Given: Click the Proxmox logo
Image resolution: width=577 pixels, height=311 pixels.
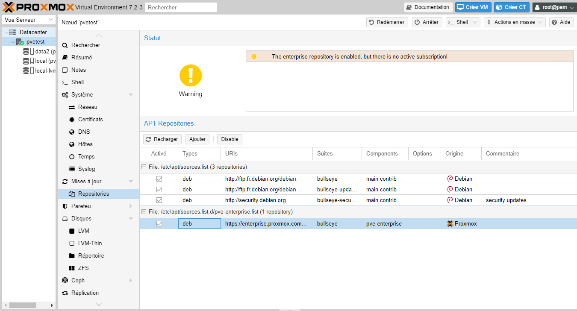Looking at the screenshot, I should point(38,7).
